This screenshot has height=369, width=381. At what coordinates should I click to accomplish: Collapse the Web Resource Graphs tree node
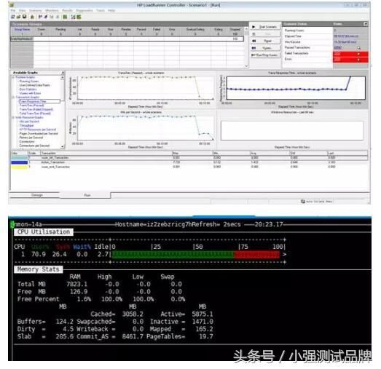coord(14,117)
